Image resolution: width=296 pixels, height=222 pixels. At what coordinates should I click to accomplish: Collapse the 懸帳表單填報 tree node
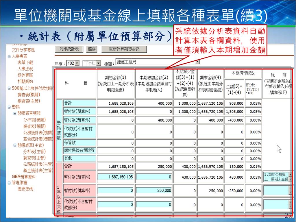15,113
